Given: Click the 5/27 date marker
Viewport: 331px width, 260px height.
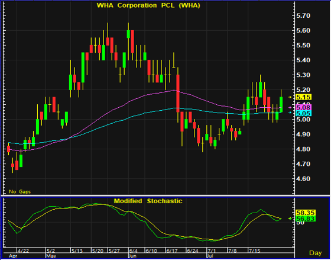Looking at the screenshot, I should [x=114, y=251].
